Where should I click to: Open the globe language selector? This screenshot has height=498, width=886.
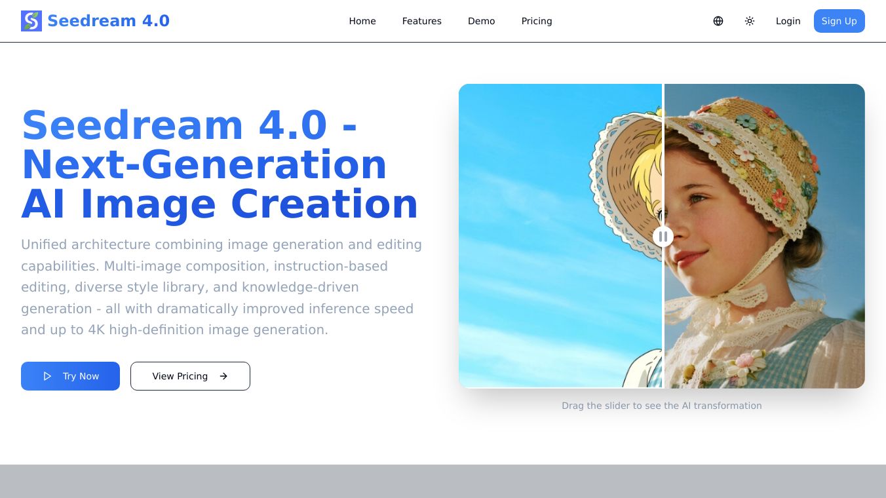click(718, 21)
